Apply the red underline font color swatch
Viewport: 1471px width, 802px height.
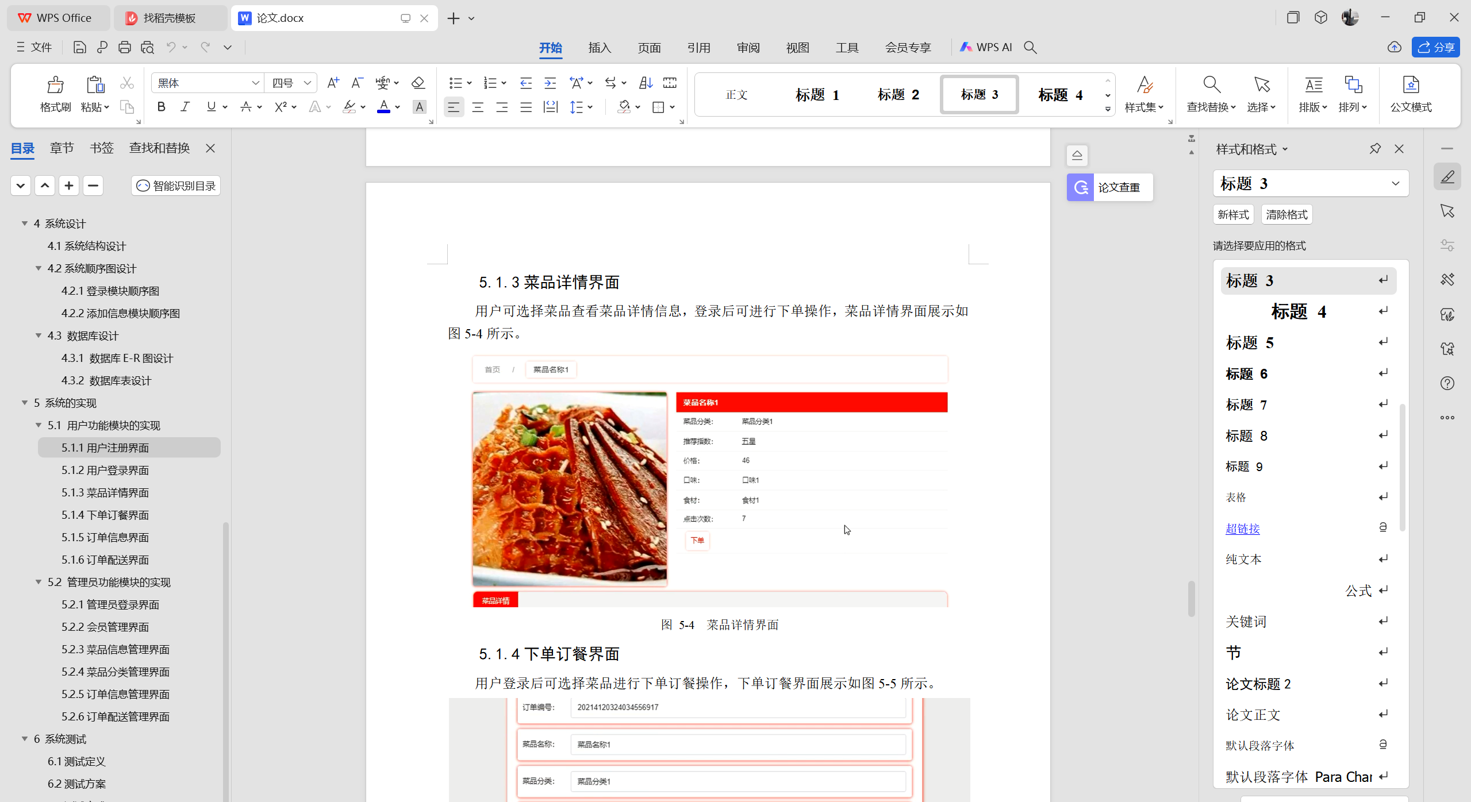[x=383, y=107]
